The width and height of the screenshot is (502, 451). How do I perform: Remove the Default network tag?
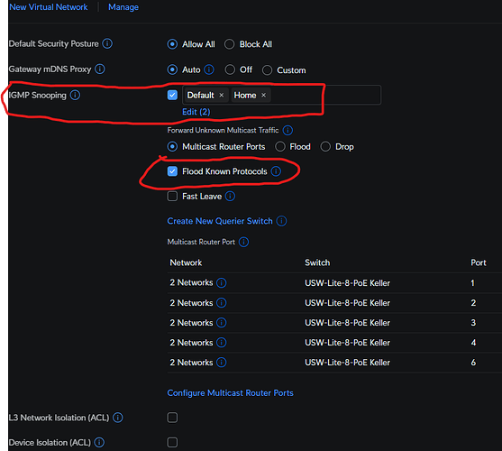pyautogui.click(x=221, y=95)
